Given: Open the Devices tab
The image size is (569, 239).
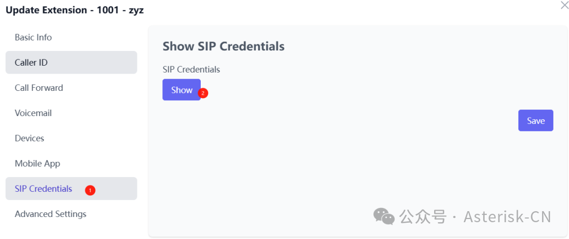Looking at the screenshot, I should [30, 138].
